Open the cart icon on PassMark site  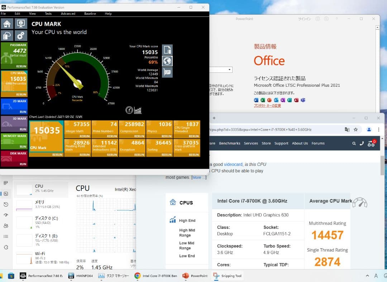(371, 143)
